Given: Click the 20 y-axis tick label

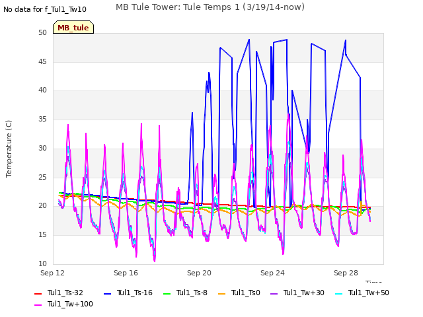Looking at the screenshot, I should tap(42, 206).
